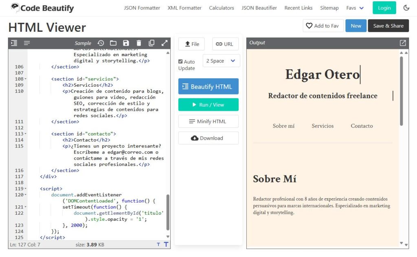Collapse the script fold arrow at line 119

click(x=26, y=189)
